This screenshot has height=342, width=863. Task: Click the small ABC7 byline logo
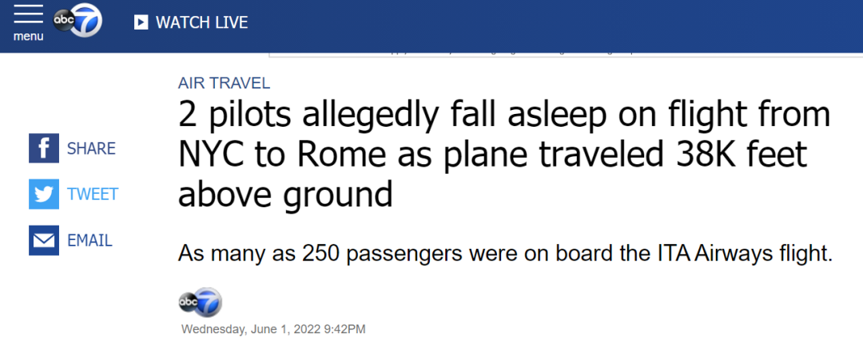coord(200,302)
